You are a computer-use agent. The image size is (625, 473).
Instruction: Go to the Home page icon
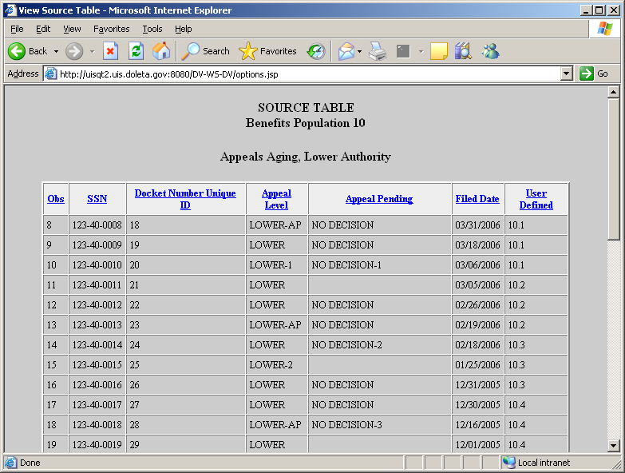click(161, 51)
